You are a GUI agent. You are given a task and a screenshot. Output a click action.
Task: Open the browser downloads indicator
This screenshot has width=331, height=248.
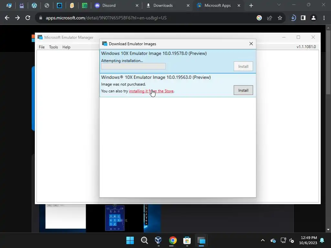293,18
